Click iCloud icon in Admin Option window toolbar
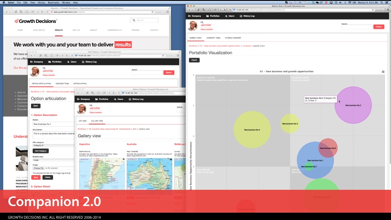Image resolution: width=391 pixels, height=220 pixels. 98,93
